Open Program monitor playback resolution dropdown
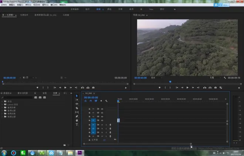The height and width of the screenshot is (156, 244). tap(216, 78)
